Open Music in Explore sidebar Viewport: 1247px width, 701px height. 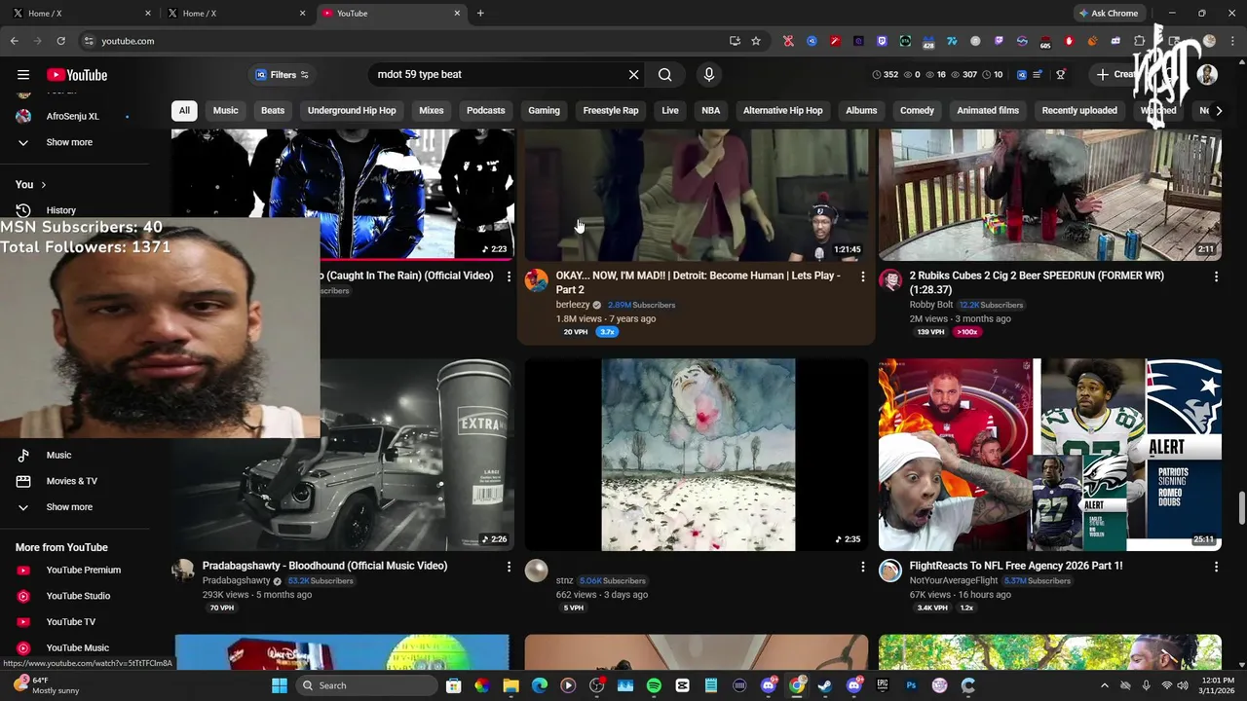pos(58,455)
